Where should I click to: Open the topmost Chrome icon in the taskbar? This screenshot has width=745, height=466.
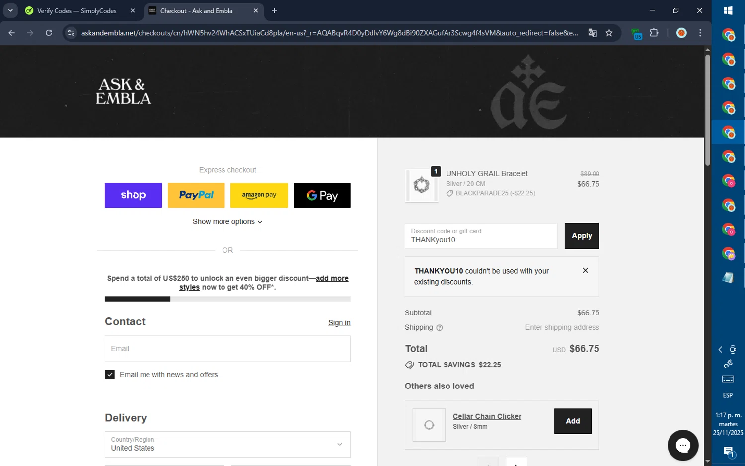[x=728, y=35]
